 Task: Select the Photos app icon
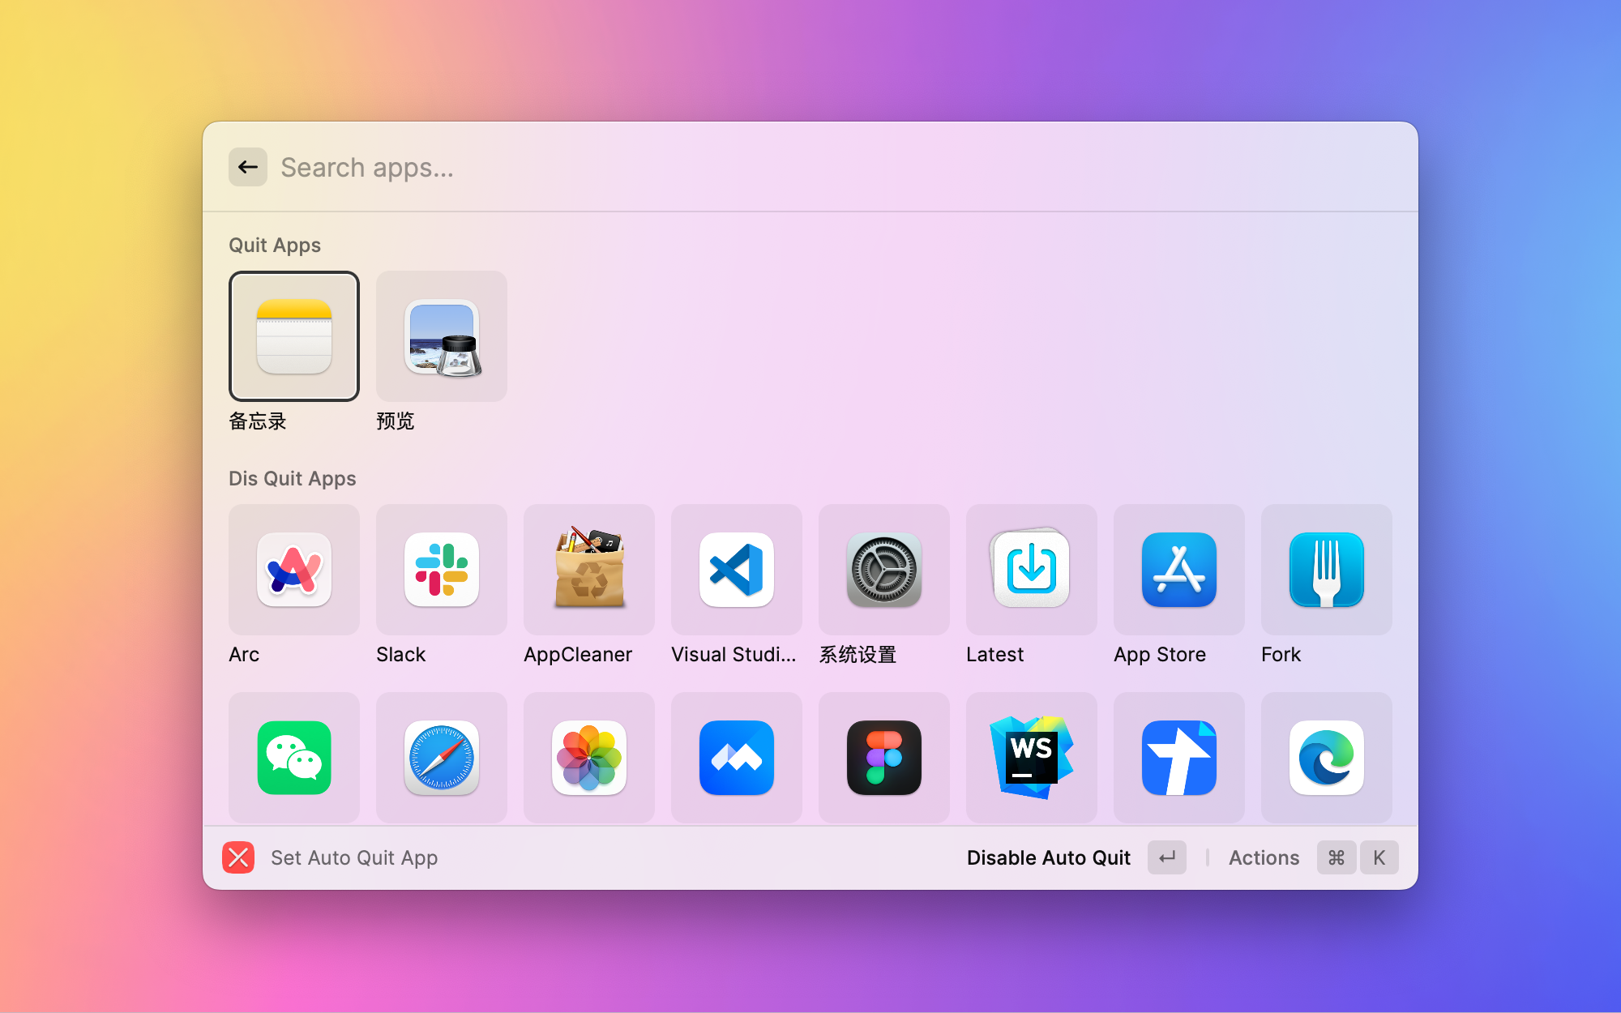[x=589, y=758]
